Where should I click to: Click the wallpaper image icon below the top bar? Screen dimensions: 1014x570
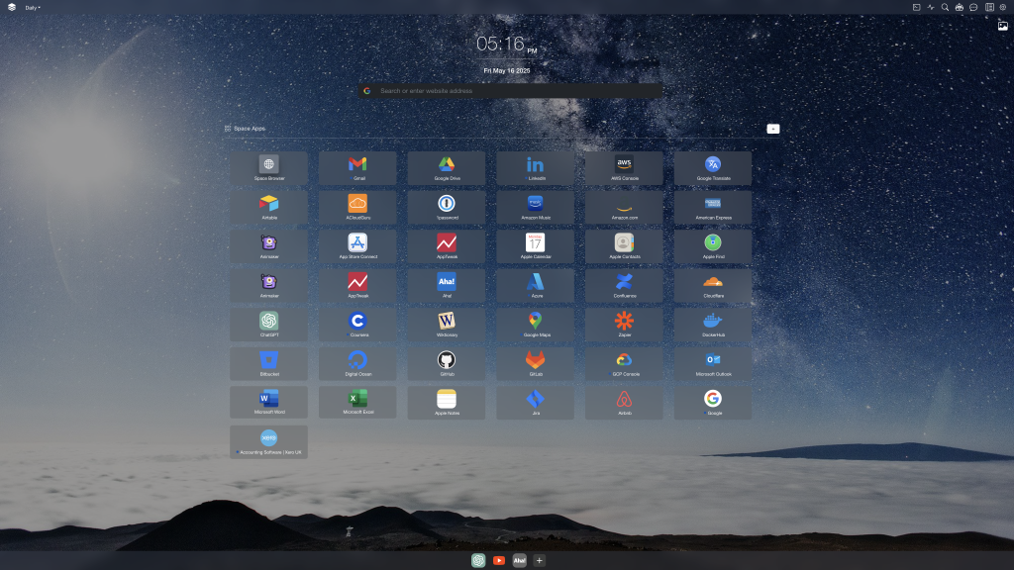pyautogui.click(x=1002, y=26)
